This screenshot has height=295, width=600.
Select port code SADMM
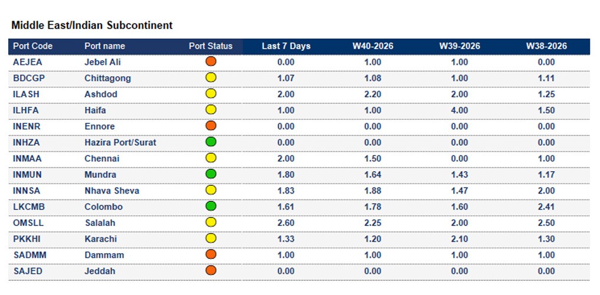[x=30, y=255]
